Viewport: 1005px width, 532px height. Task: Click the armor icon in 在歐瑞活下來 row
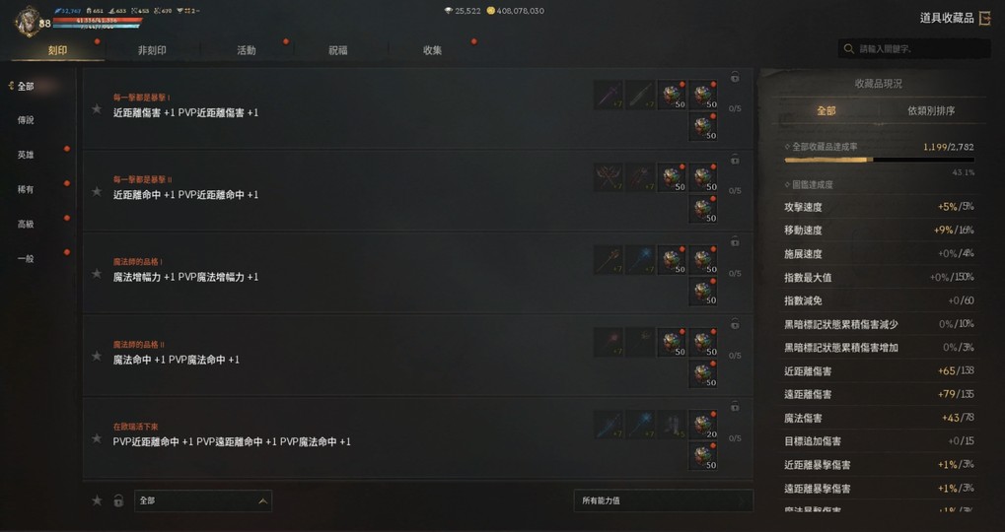(x=671, y=425)
